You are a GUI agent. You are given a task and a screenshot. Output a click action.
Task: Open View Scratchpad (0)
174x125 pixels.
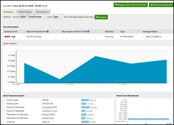pos(162,5)
